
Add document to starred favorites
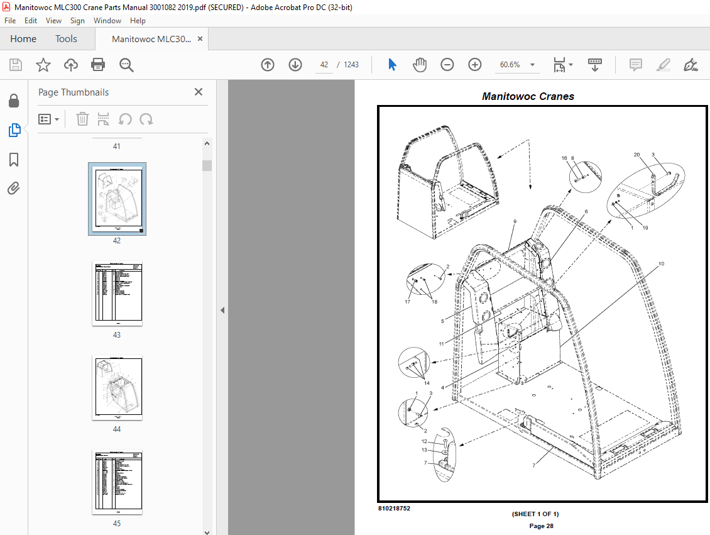pyautogui.click(x=43, y=65)
